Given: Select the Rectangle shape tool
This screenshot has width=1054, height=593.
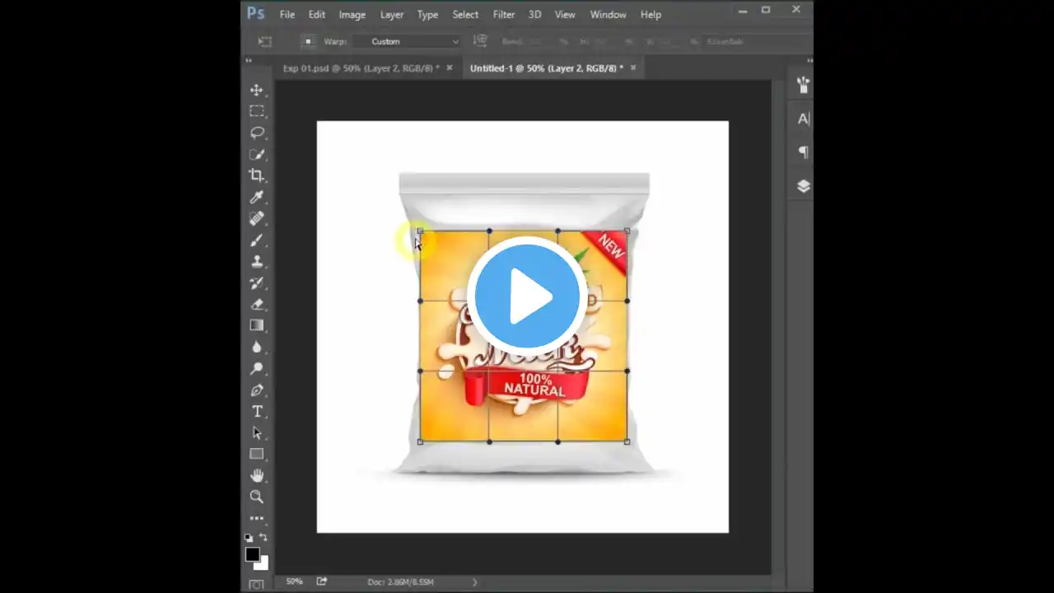Looking at the screenshot, I should [257, 454].
